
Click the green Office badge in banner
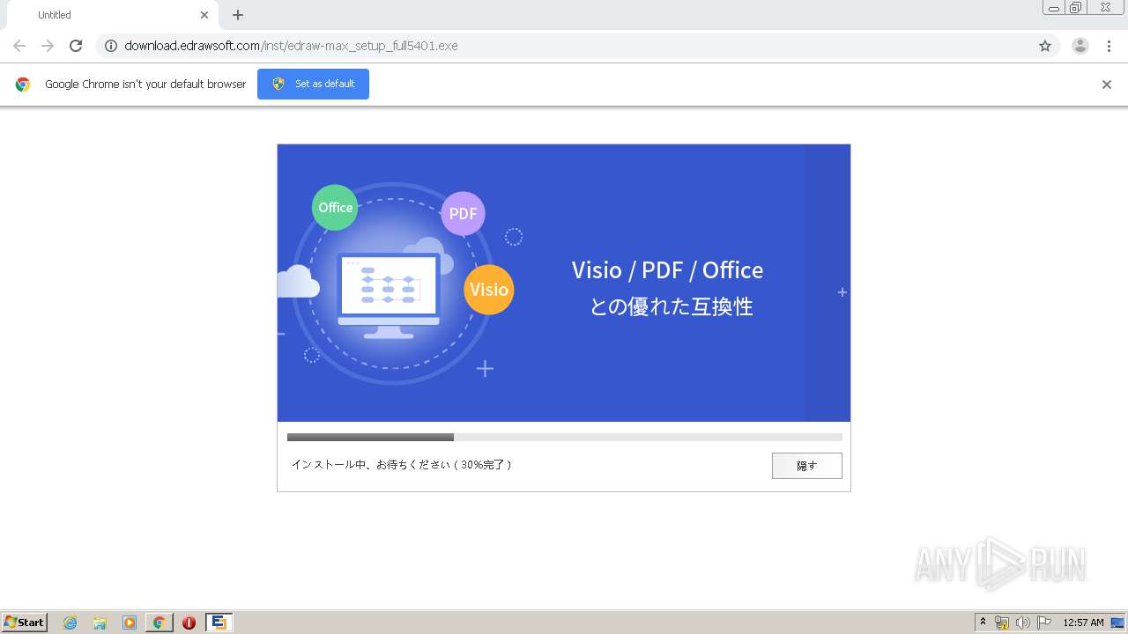click(x=335, y=208)
